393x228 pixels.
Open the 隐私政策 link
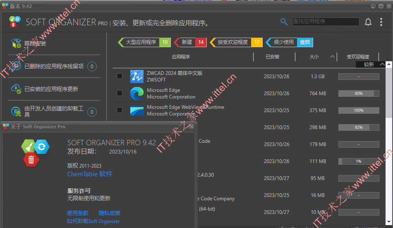pyautogui.click(x=110, y=213)
